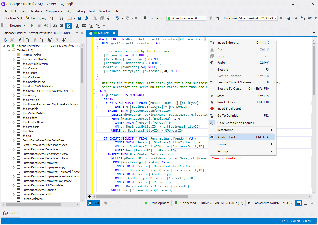Toggle Code Completion Enabled option
This screenshot has height=225, width=318.
(x=235, y=123)
